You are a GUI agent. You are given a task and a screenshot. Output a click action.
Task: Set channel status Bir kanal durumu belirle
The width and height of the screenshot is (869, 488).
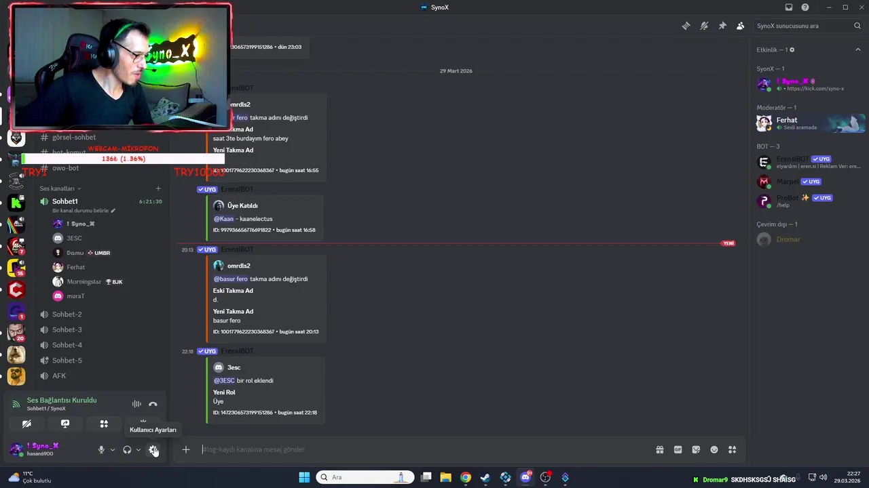(x=84, y=211)
